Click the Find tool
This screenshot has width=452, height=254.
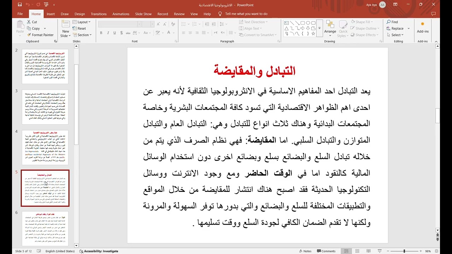tap(392, 22)
